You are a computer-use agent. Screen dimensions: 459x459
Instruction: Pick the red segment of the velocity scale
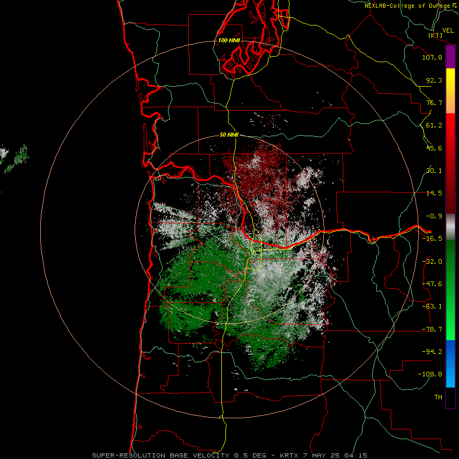pos(450,163)
